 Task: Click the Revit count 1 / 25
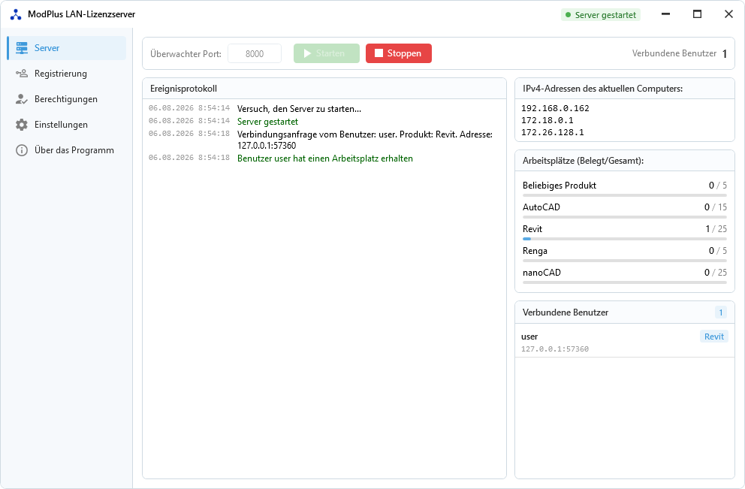[716, 229]
